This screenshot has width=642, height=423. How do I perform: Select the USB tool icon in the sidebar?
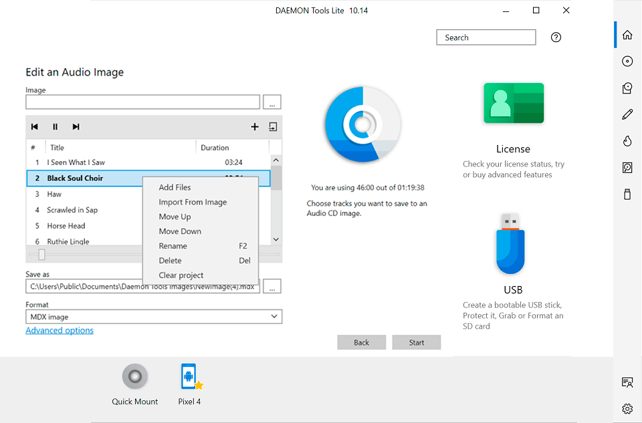[627, 194]
